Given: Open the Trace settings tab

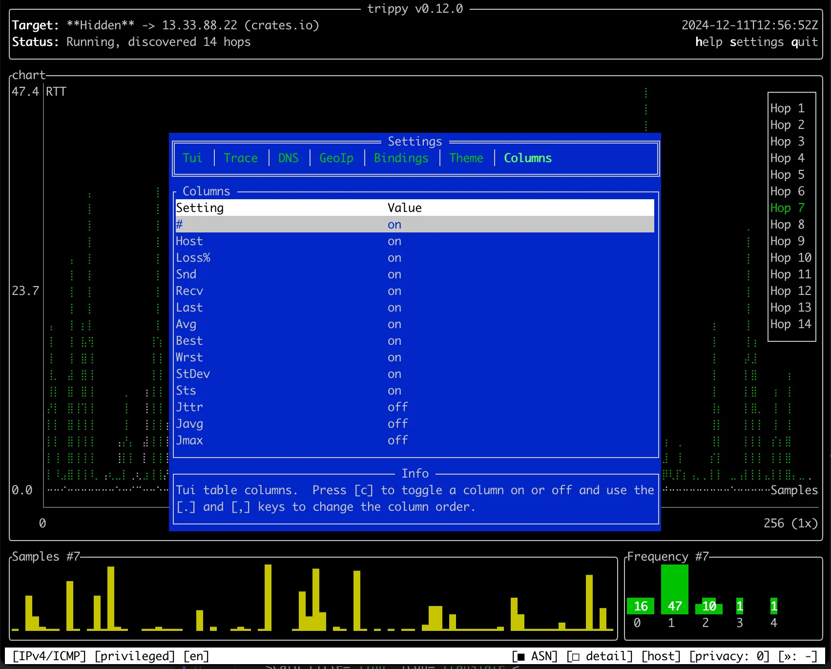Looking at the screenshot, I should pos(240,158).
